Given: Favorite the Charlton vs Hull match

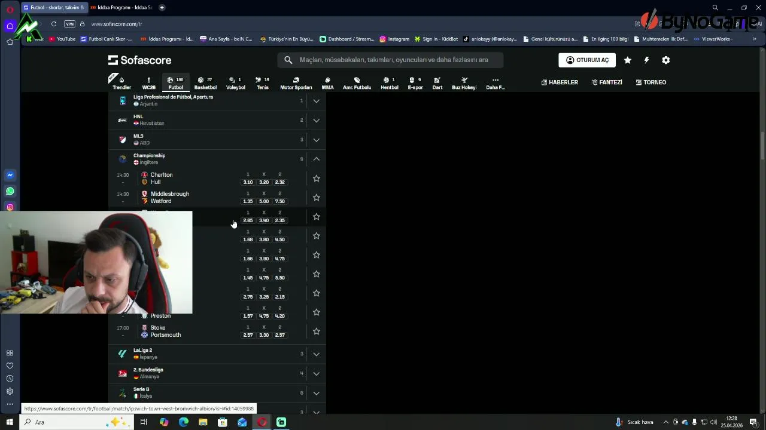Looking at the screenshot, I should point(317,178).
